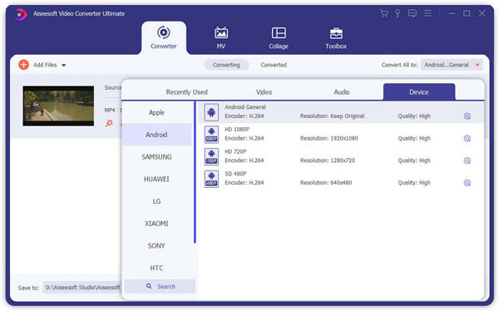Click the video thumbnail preview
The height and width of the screenshot is (311, 499).
(x=58, y=106)
